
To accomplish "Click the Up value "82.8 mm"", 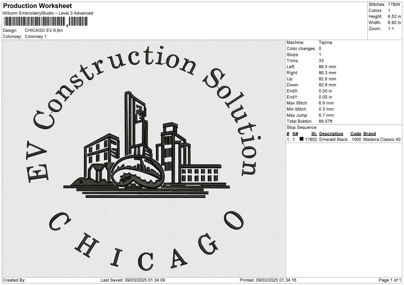I will coord(327,79).
